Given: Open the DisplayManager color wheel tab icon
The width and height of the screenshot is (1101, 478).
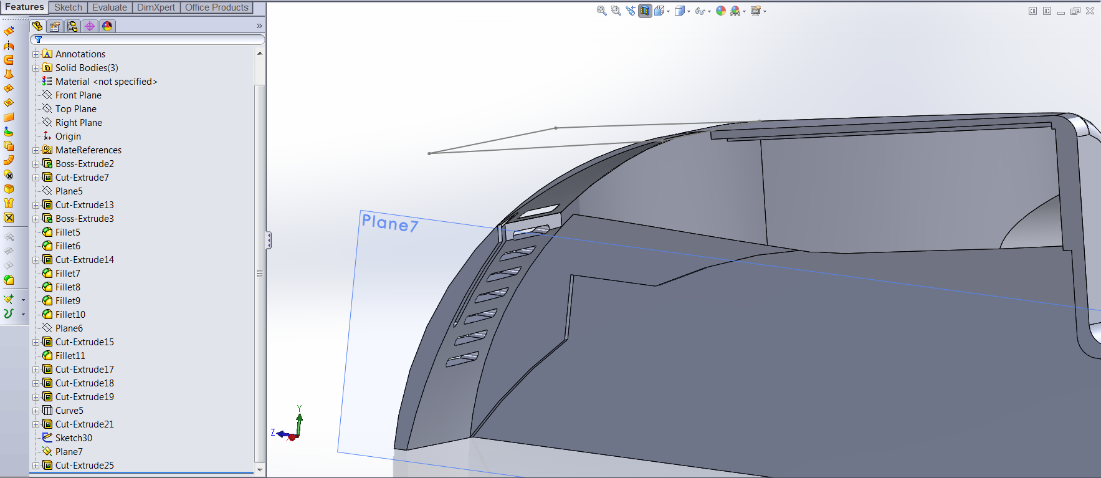Looking at the screenshot, I should 107,26.
